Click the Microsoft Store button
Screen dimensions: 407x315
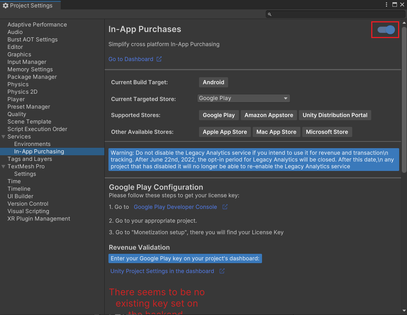coord(327,132)
